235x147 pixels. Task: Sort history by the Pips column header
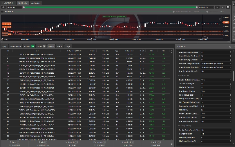164,51
